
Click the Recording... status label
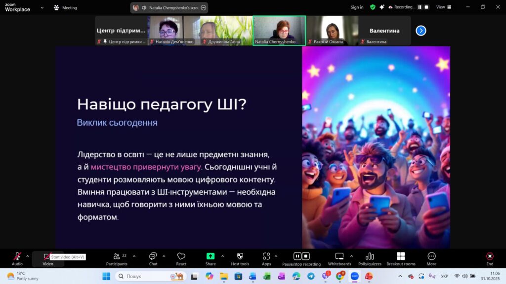click(x=402, y=7)
